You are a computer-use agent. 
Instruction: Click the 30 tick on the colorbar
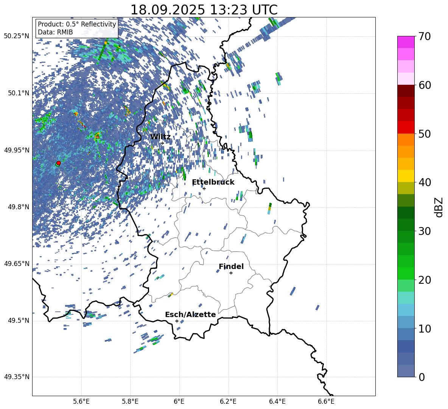pyautogui.click(x=425, y=231)
